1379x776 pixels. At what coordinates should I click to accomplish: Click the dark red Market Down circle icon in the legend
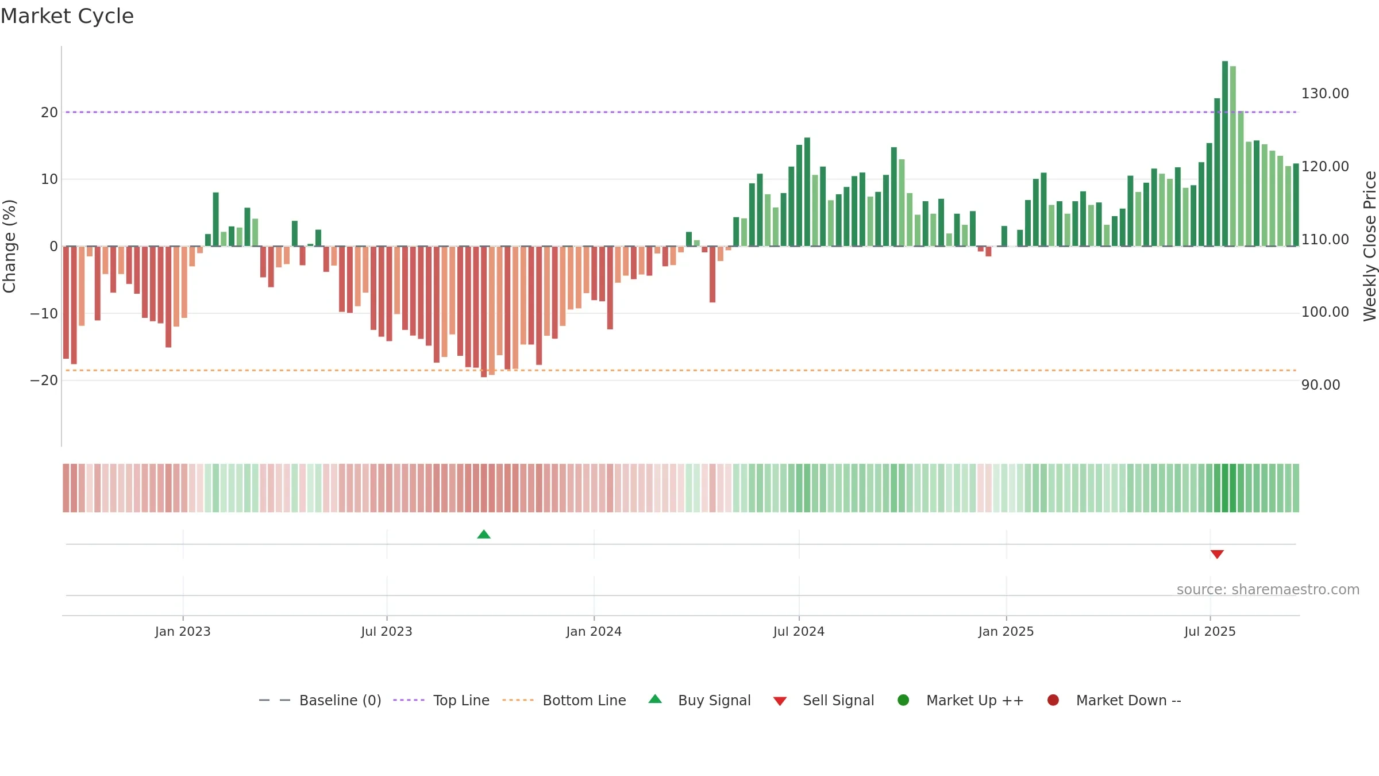tap(1053, 700)
